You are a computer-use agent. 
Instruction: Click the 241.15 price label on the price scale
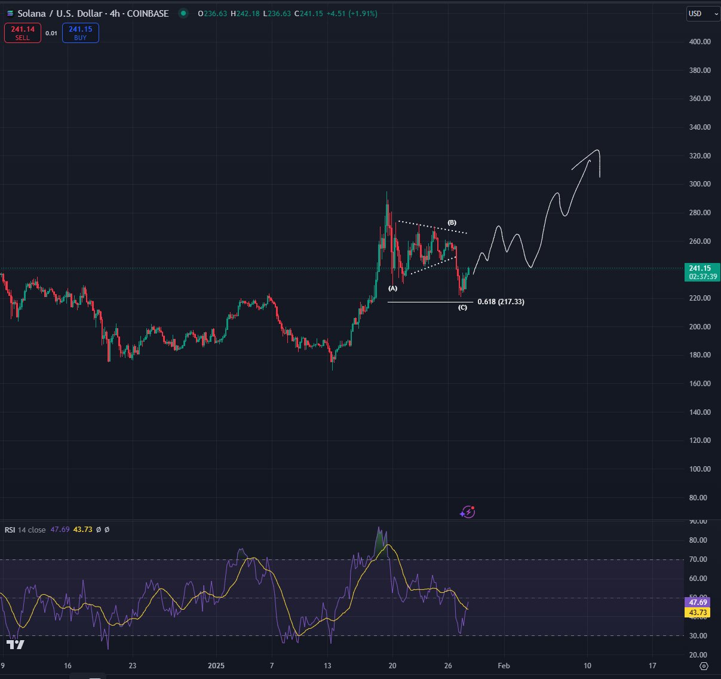pos(701,268)
